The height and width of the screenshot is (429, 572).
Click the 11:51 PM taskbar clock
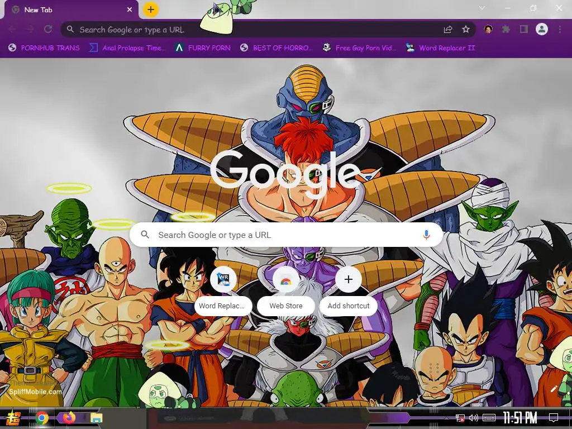point(520,418)
